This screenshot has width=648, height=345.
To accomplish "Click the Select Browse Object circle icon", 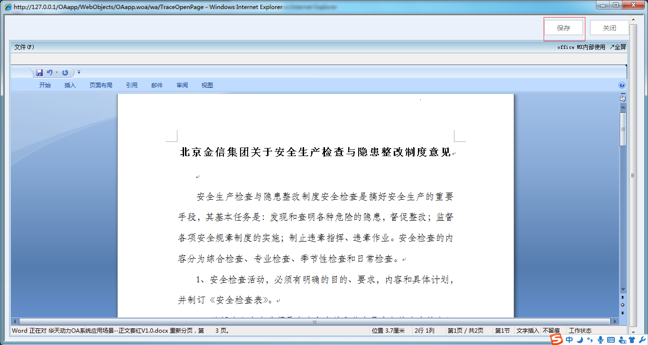I will 623,305.
